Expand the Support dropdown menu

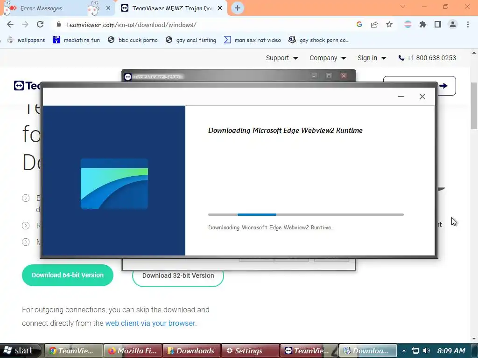point(281,58)
